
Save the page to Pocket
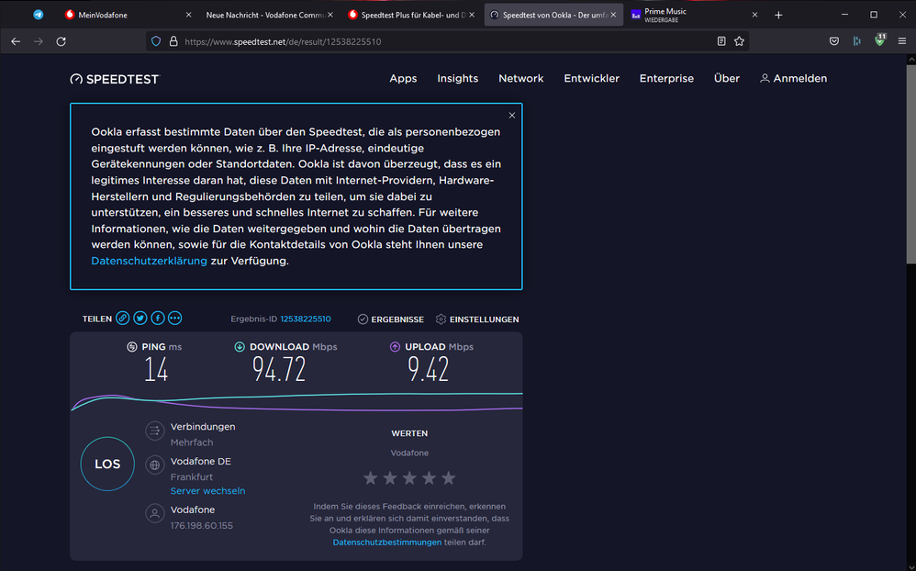[x=834, y=41]
